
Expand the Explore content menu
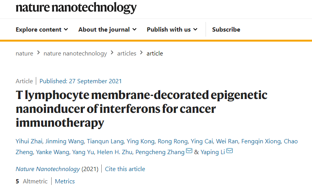(x=42, y=30)
